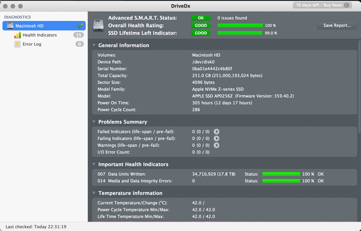Click the arrow next to Warnings count
The image size is (361, 231).
217,145
